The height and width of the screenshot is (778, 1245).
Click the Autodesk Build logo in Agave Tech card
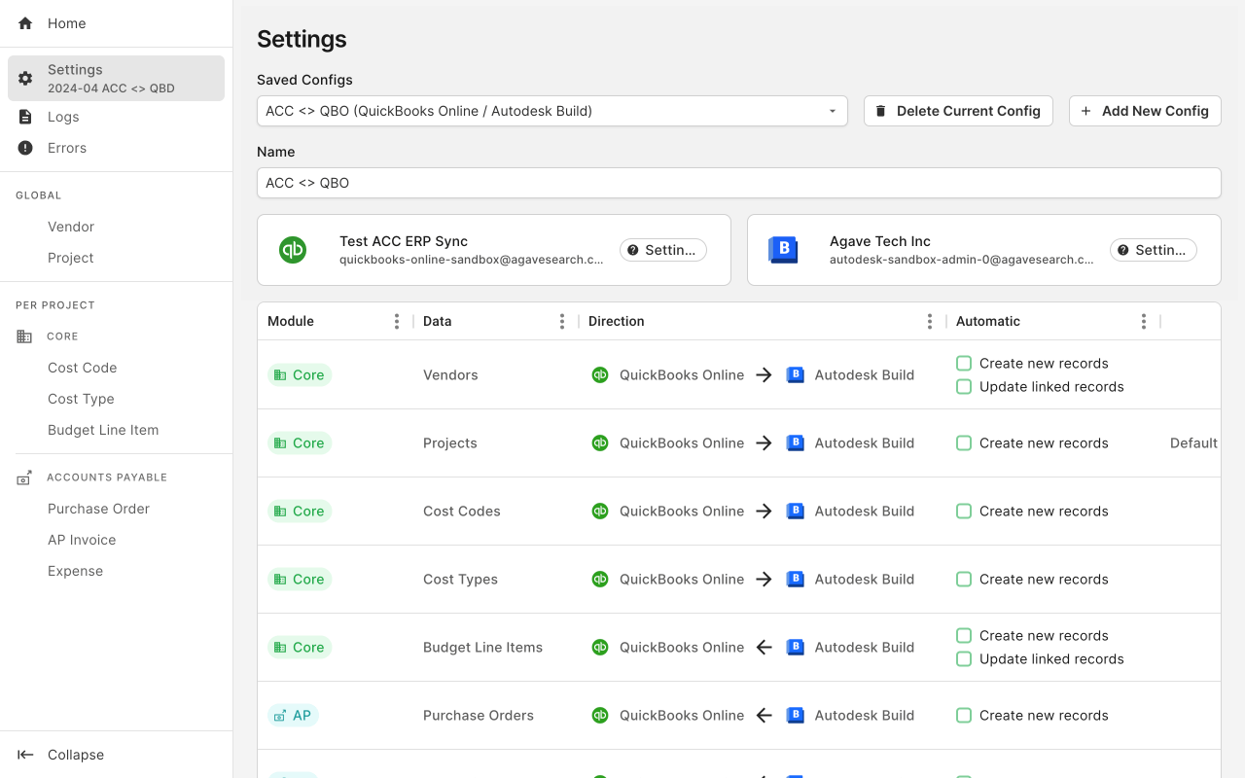tap(783, 250)
